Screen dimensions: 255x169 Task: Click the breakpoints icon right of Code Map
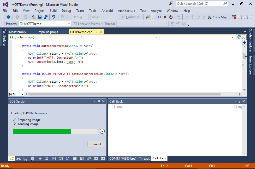click(234, 17)
